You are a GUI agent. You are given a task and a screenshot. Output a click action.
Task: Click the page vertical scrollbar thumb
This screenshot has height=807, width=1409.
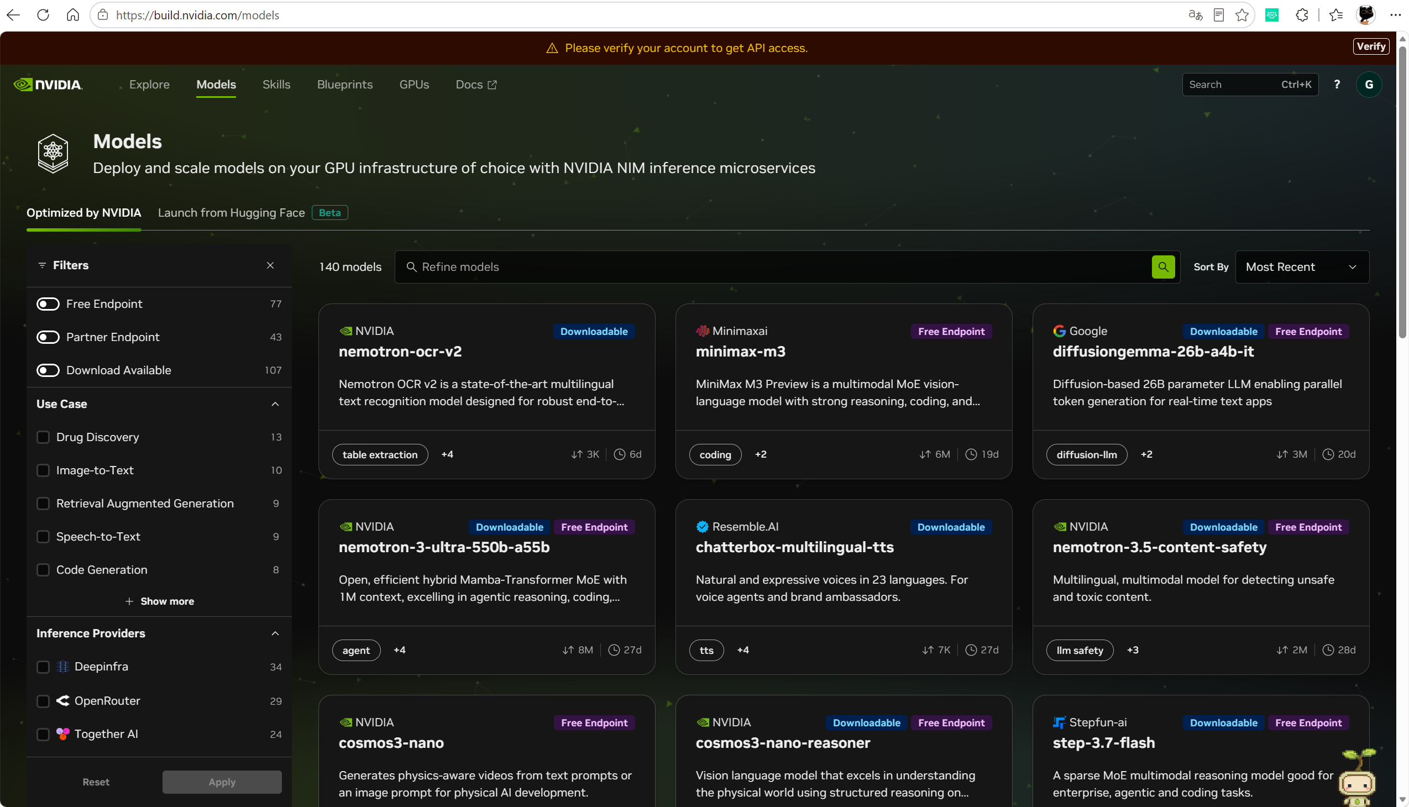pos(1402,191)
